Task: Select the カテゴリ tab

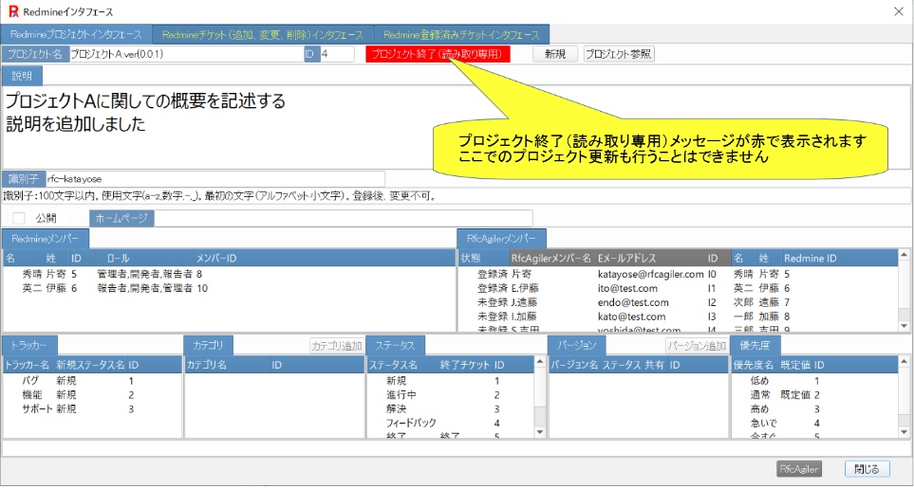Action: click(208, 346)
